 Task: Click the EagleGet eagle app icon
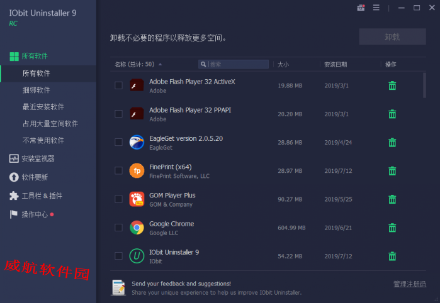click(x=137, y=142)
